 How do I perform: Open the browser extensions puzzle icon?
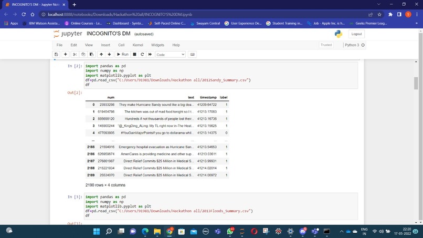coord(390,14)
